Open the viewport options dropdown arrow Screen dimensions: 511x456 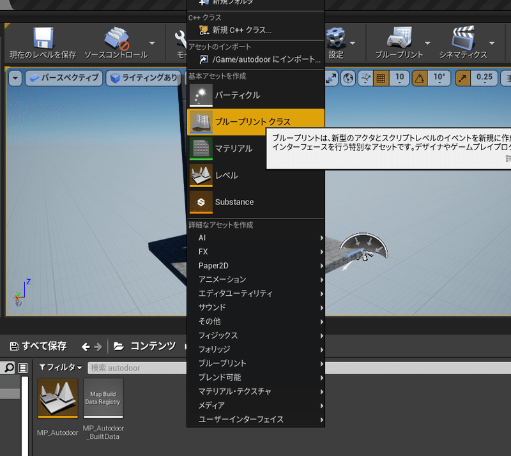tap(15, 78)
